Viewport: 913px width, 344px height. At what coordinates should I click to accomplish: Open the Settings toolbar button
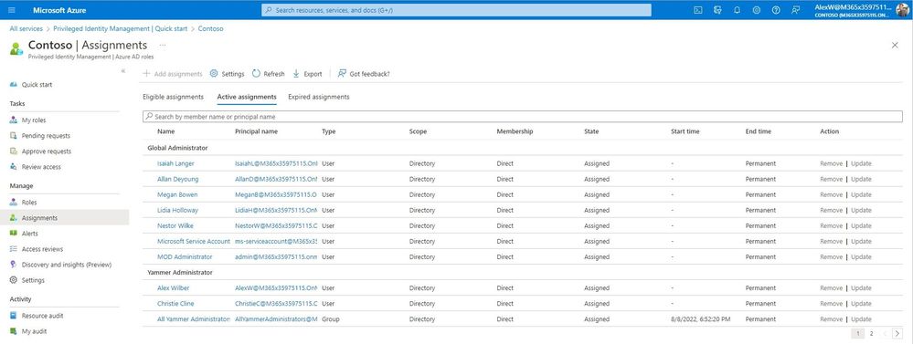[227, 74]
